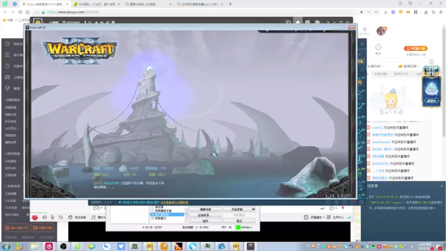Click the microphone icon in streamer toolbar
The height and width of the screenshot is (251, 446).
point(52,218)
